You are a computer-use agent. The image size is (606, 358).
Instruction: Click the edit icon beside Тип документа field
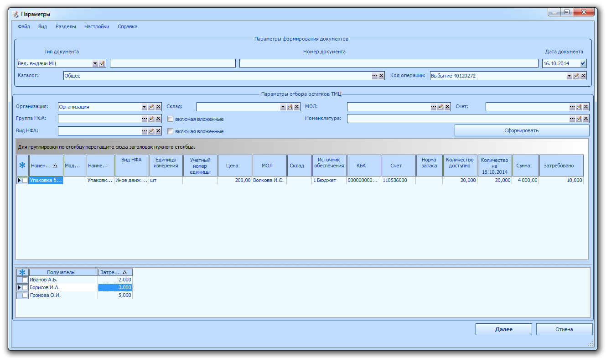click(x=102, y=64)
